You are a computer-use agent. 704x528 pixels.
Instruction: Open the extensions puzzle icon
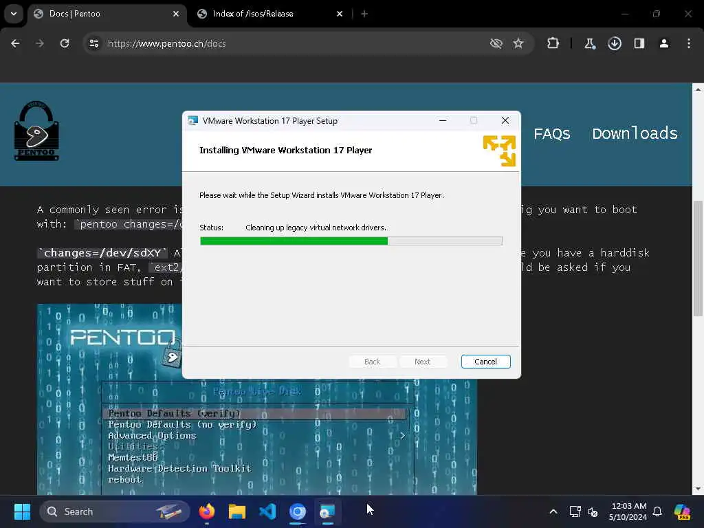553,43
